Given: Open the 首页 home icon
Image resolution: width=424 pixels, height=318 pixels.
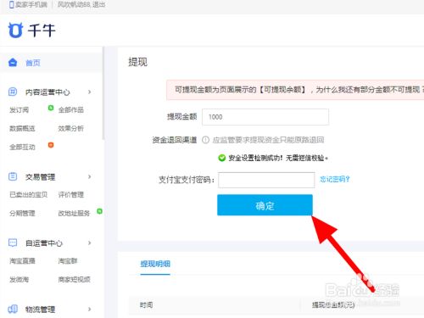Looking at the screenshot, I should tap(13, 62).
